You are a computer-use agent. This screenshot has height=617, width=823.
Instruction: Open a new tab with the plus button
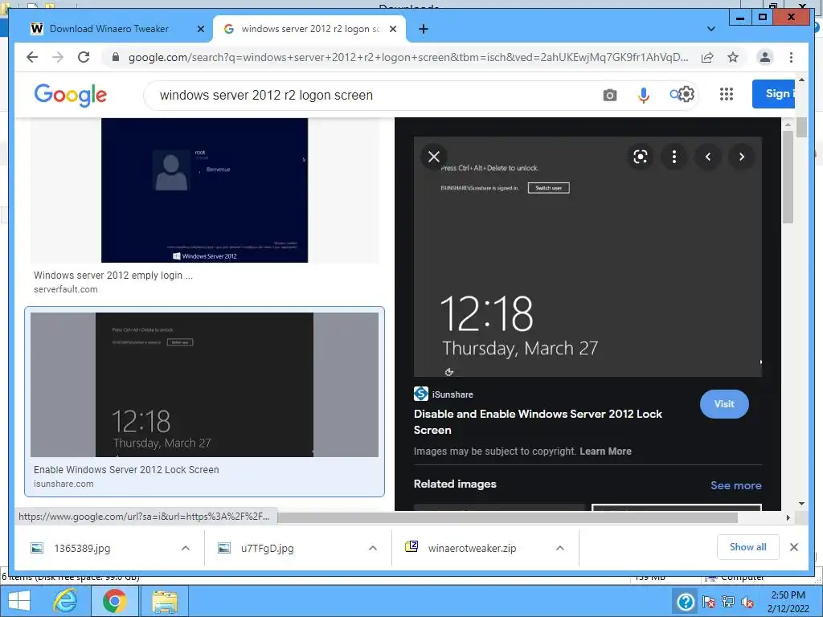point(424,29)
